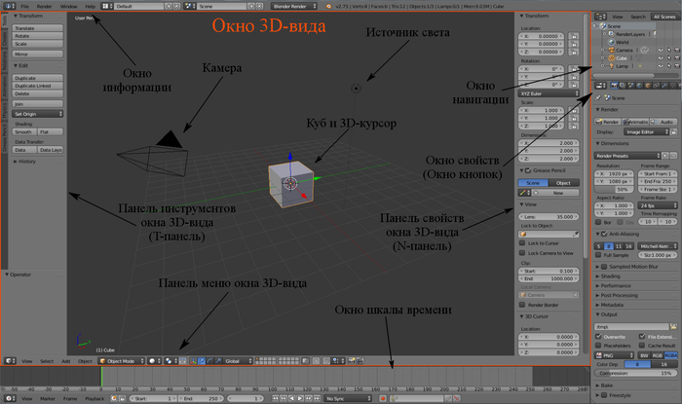Screen dimensions: 682x404
Task: Click the Blender logo icon in top bar
Action: pyautogui.click(x=329, y=6)
